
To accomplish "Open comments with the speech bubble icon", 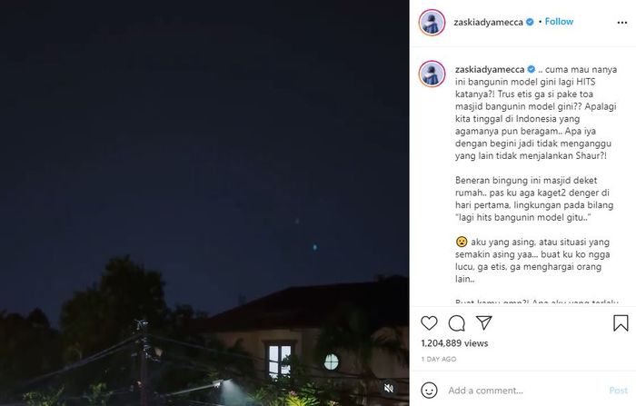I will tap(457, 323).
